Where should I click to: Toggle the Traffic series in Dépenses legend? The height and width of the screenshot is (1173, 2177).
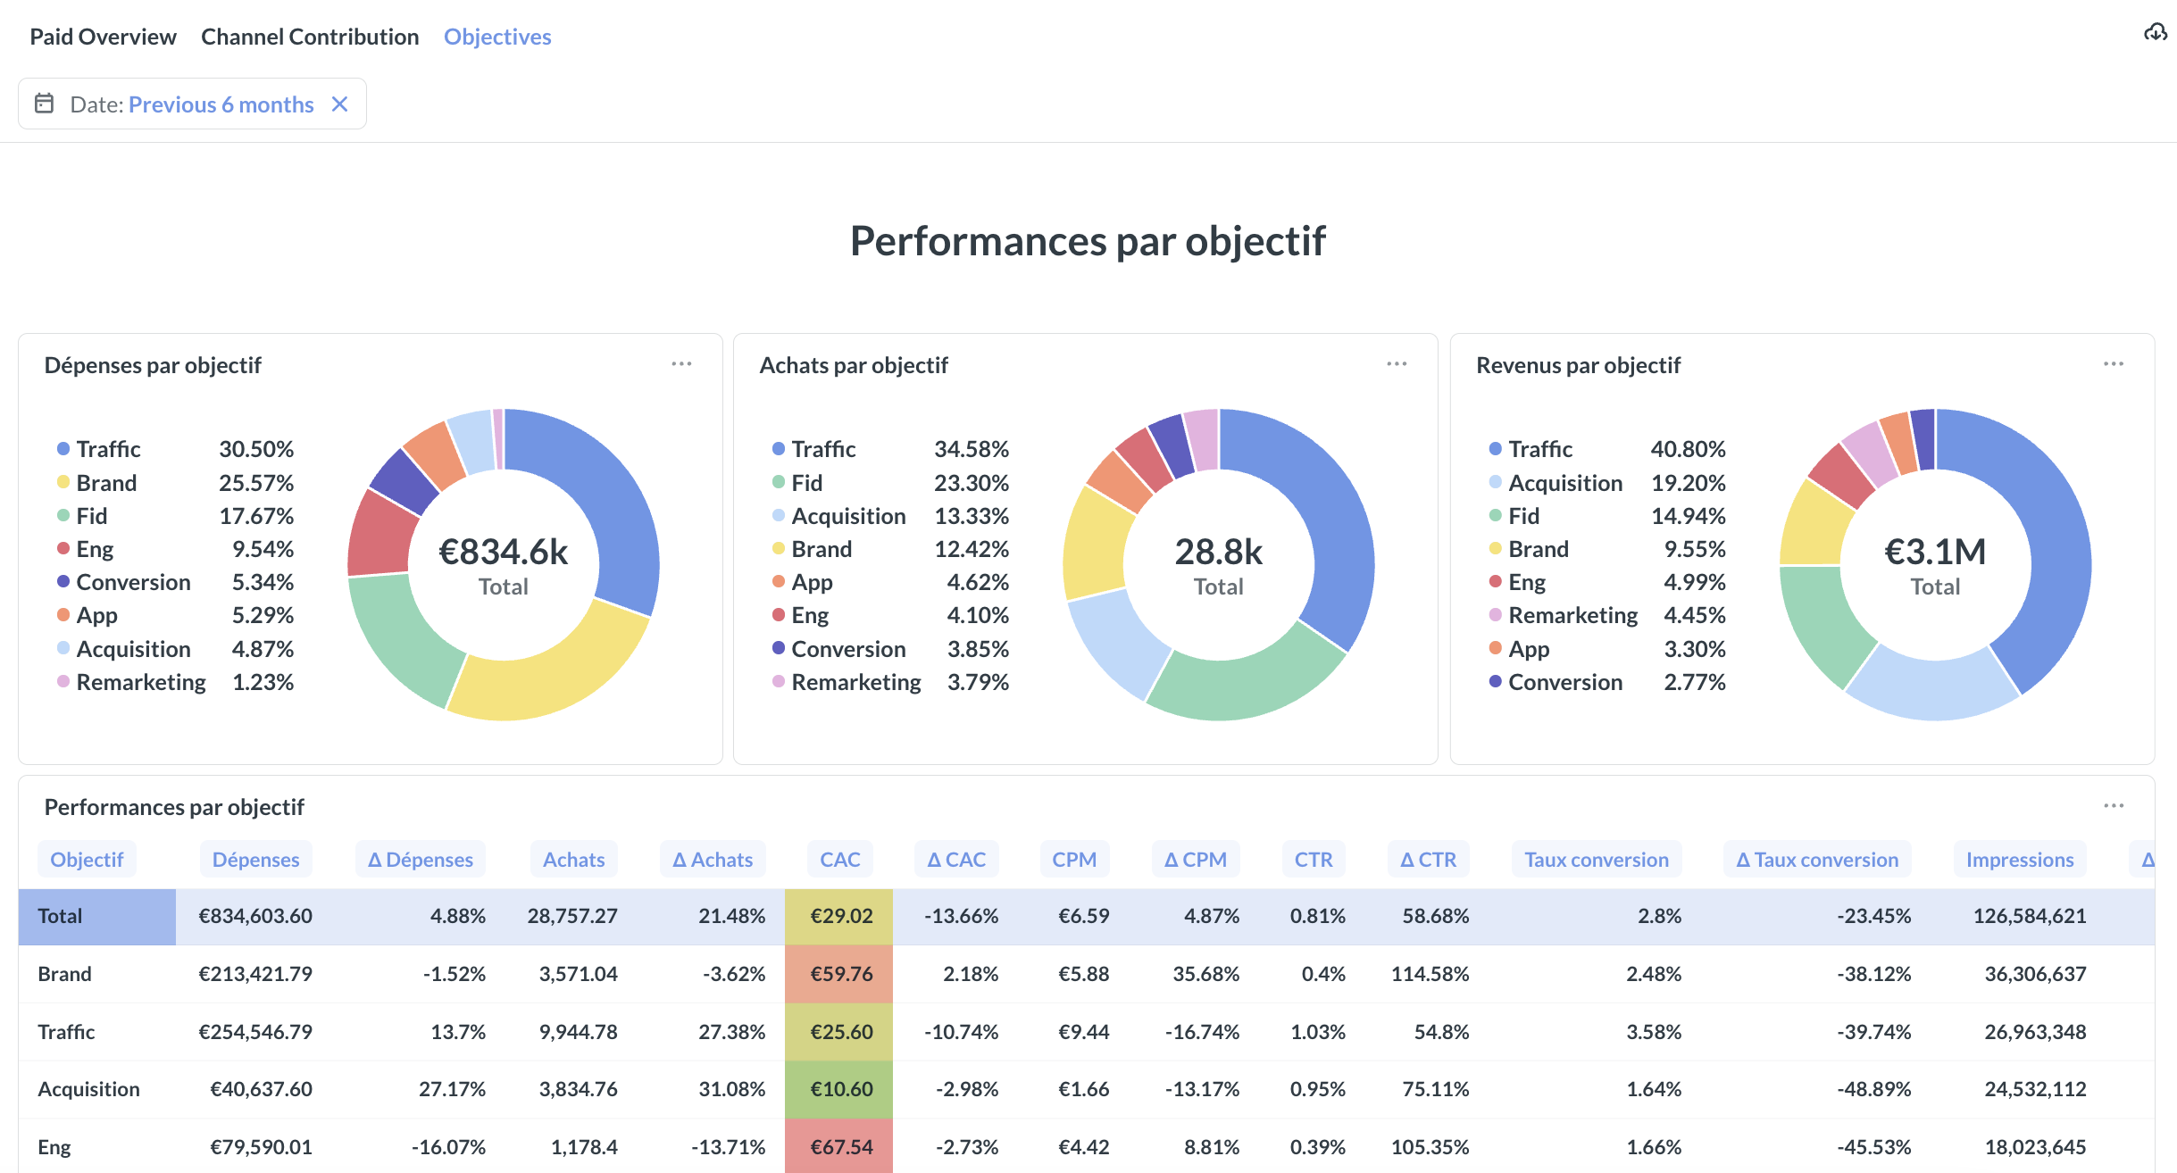click(x=108, y=449)
